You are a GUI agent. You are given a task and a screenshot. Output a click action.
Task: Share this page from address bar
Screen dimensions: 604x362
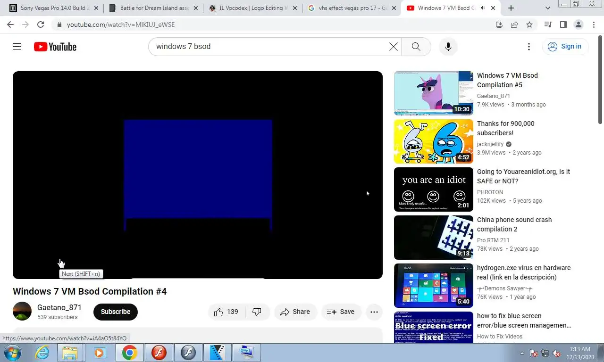514,25
